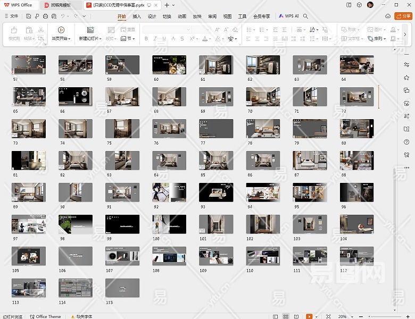Screen dimensions: 415x319
Task: Click the new slide icon in ribbon
Action: pyautogui.click(x=90, y=30)
